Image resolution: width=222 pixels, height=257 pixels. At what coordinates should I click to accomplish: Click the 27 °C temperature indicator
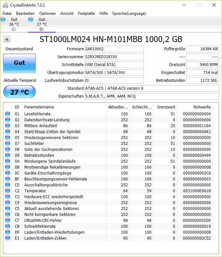19,92
